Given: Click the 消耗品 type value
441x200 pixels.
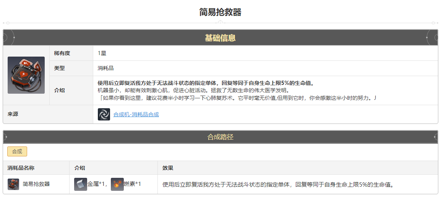Looking at the screenshot, I should point(106,68).
